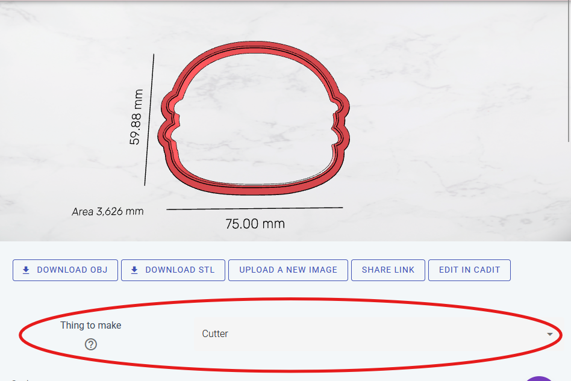
Task: Open the design with Edit in CADit
Action: pyautogui.click(x=469, y=270)
